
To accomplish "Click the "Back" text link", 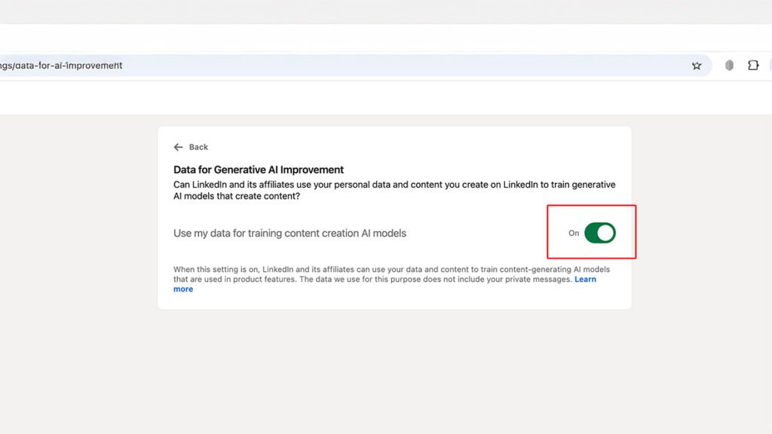I will pos(198,147).
